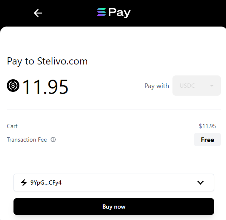The height and width of the screenshot is (220, 226).
Task: Click the $11.95 cart total
Action: 207,126
